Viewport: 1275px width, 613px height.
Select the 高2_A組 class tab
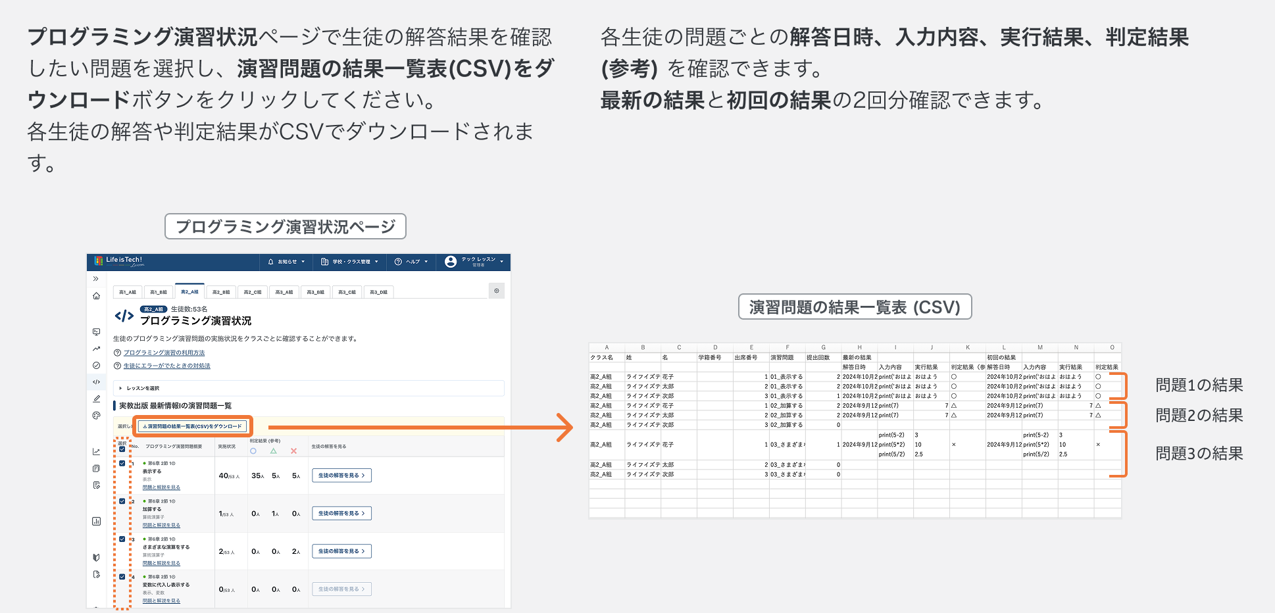(189, 291)
